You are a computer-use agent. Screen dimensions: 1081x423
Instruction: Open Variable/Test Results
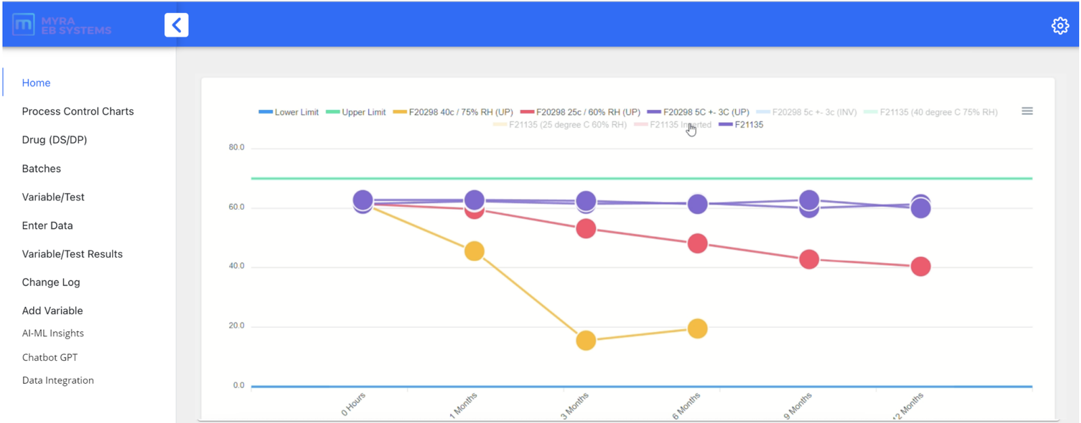tap(72, 254)
